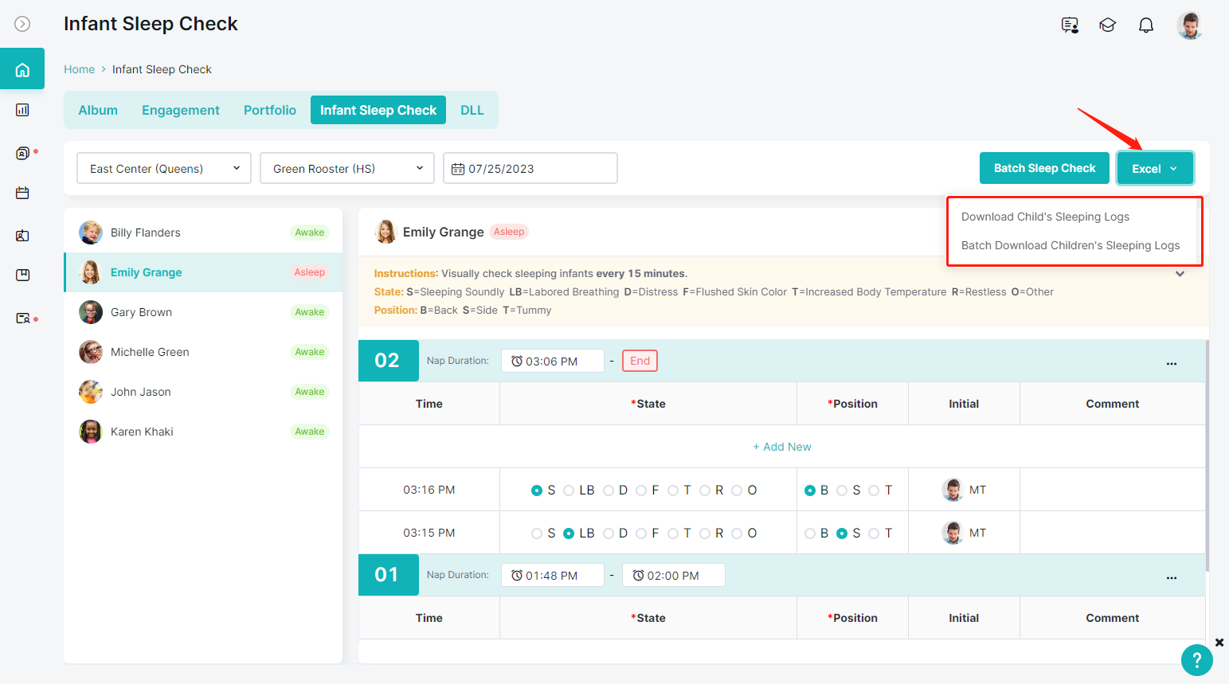Open the reports chart icon in the sidebar

click(22, 110)
